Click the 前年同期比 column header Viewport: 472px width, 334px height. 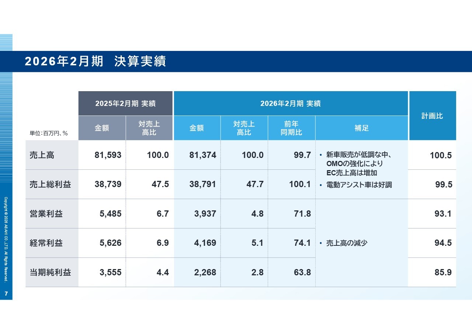pos(291,128)
